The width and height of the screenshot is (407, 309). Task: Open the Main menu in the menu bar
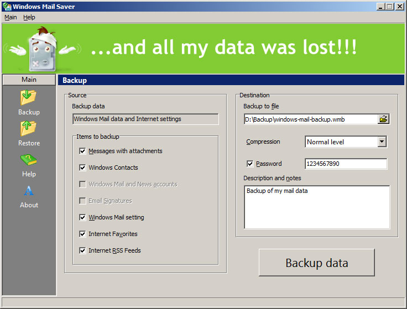(11, 17)
